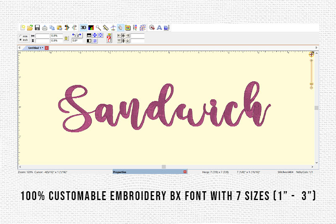Copy the selected design
The image size is (336, 224).
[52, 27]
